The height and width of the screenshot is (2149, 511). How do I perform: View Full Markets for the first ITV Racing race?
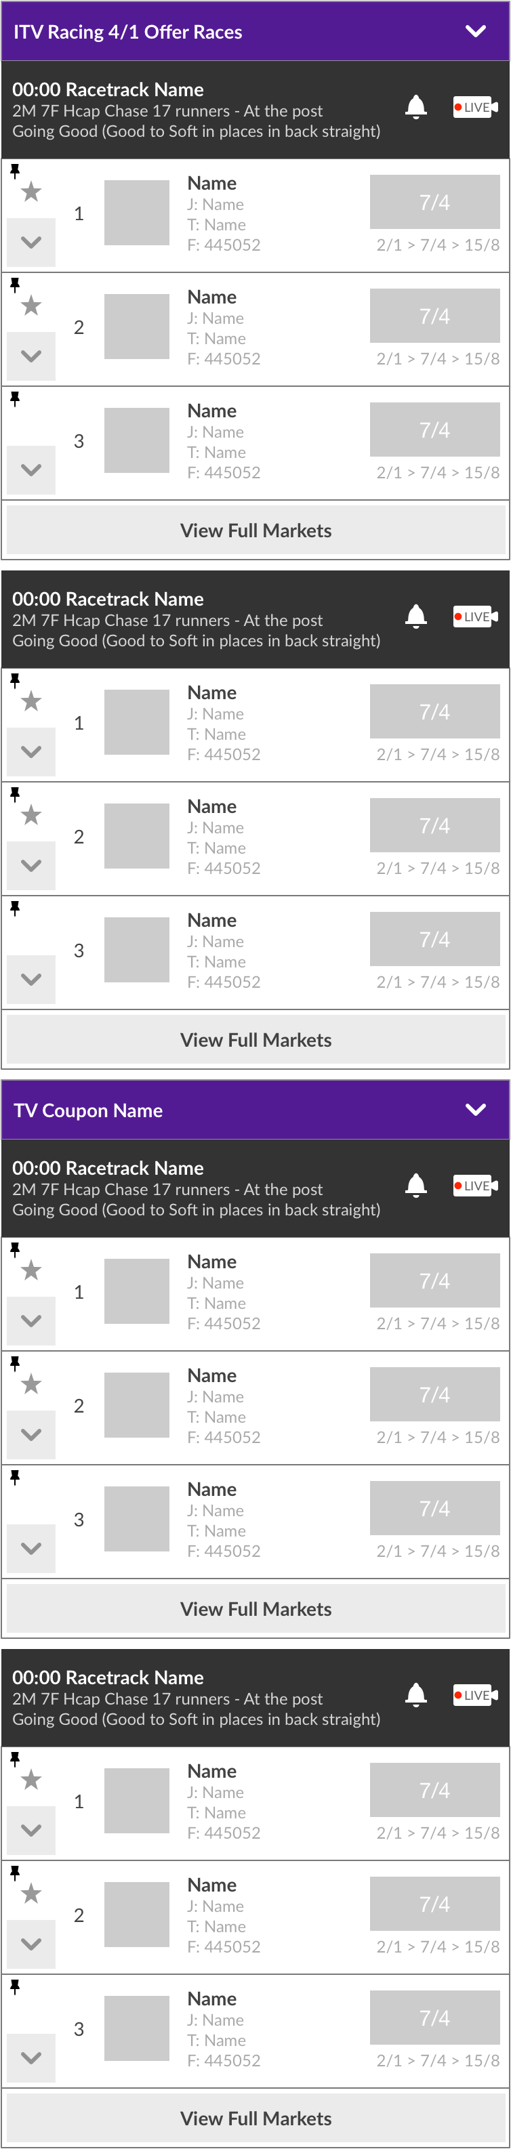click(x=255, y=530)
